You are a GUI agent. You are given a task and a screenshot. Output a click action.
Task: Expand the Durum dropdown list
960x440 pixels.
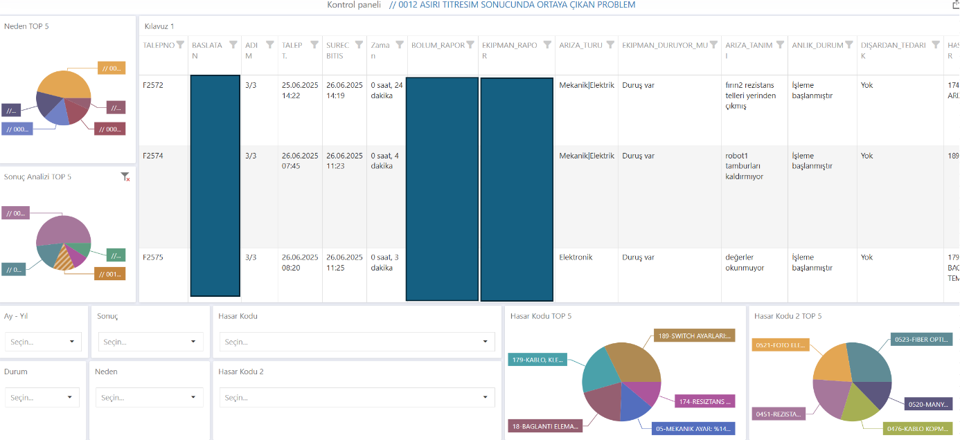(x=42, y=397)
